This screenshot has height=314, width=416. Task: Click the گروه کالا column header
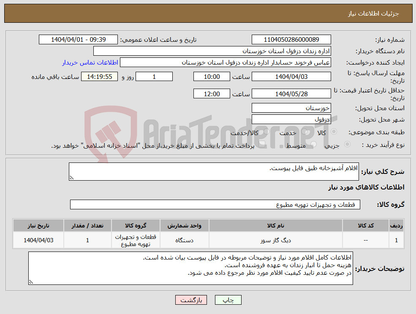pyautogui.click(x=136, y=225)
